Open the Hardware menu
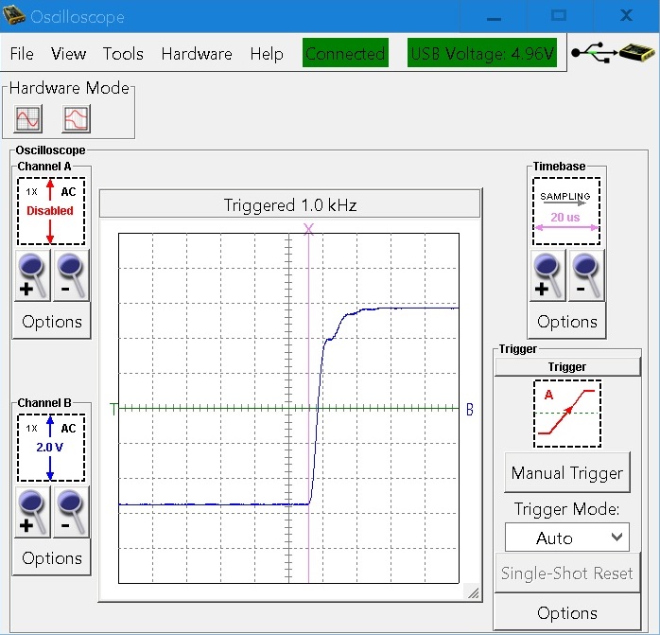660x635 pixels. pyautogui.click(x=196, y=54)
